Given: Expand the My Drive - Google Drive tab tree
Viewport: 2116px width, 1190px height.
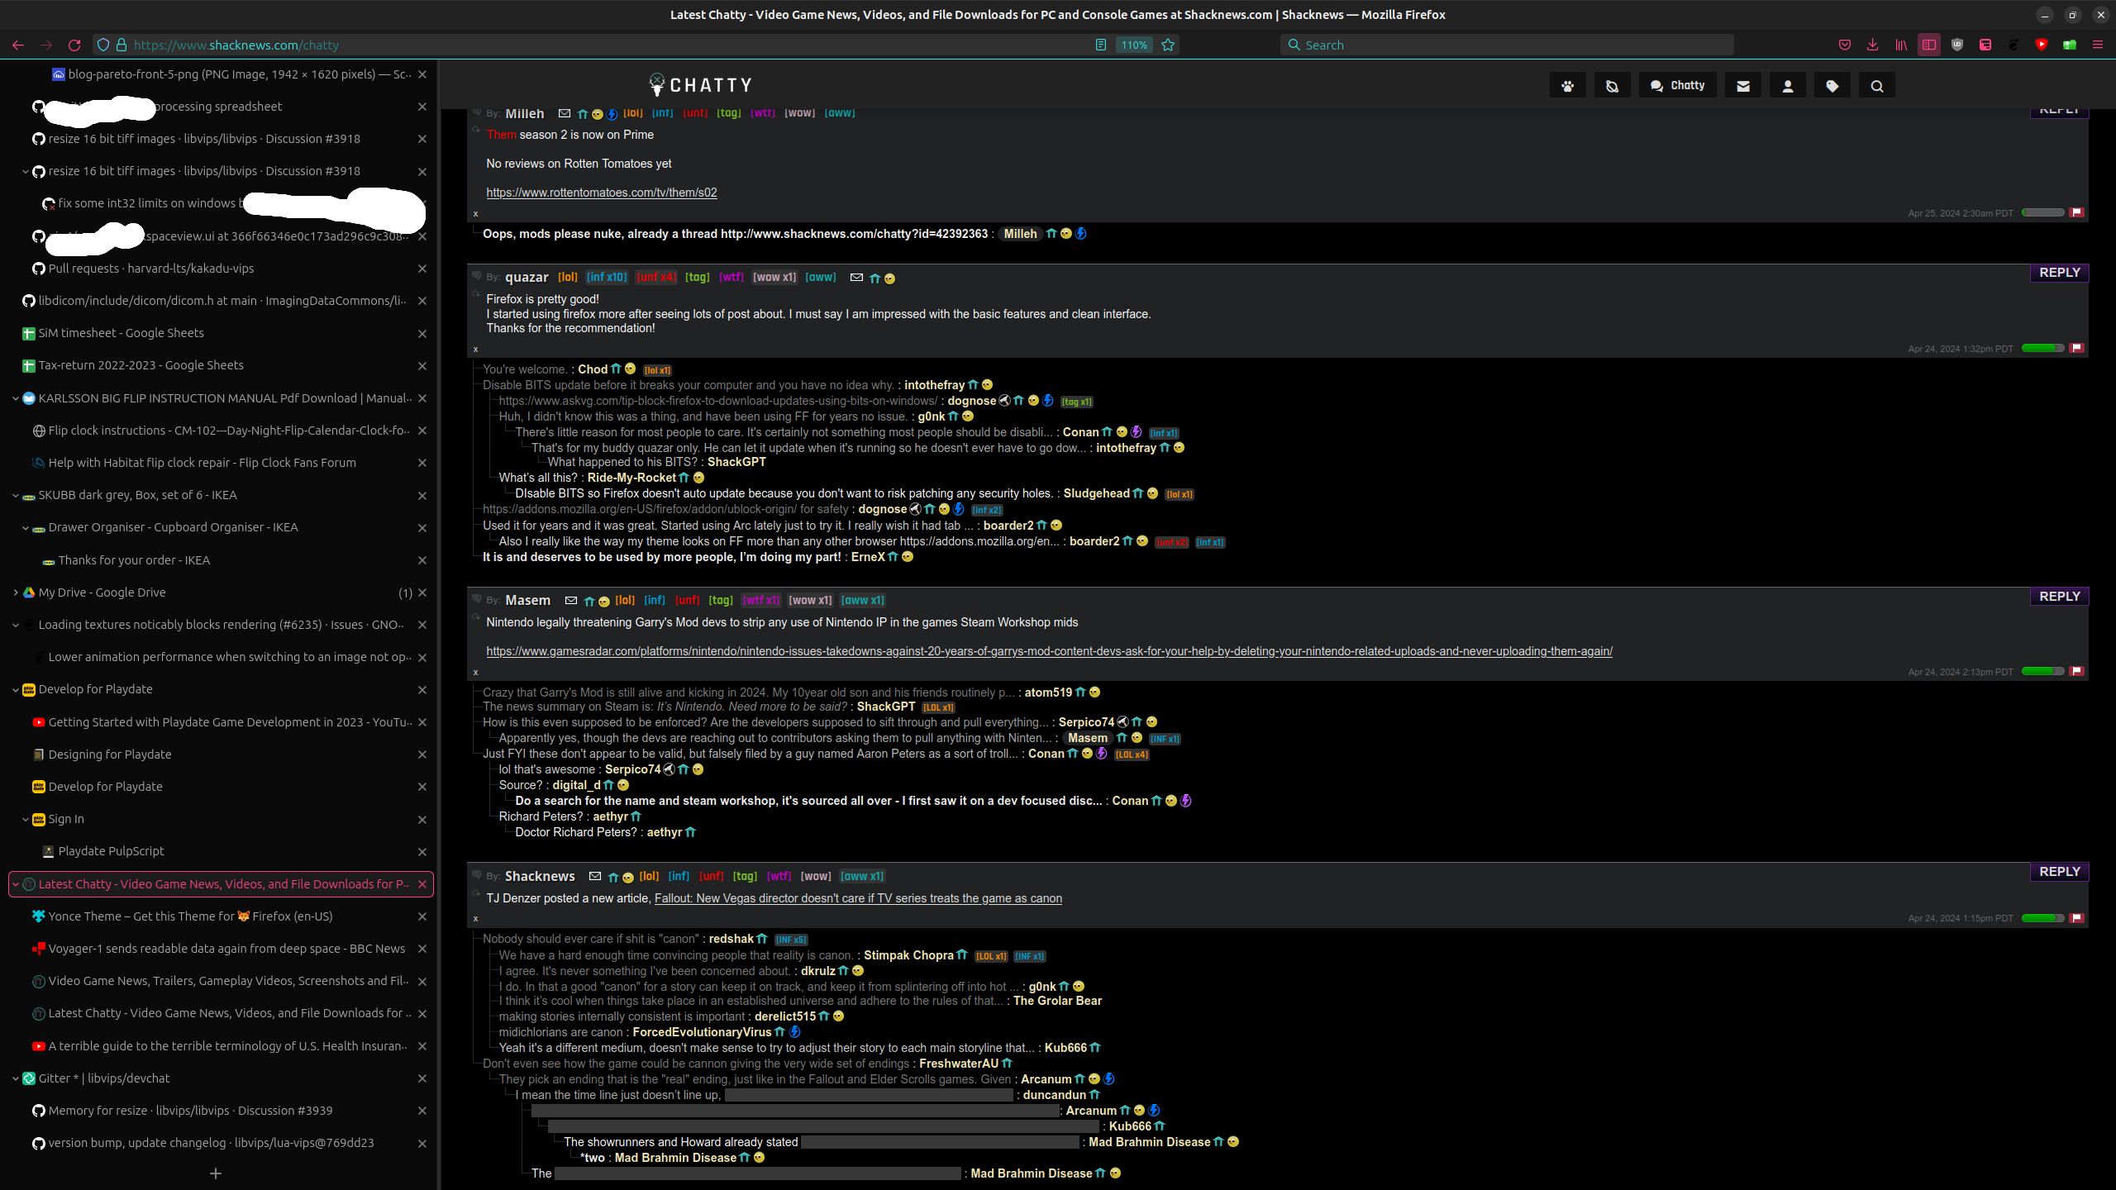Looking at the screenshot, I should click(15, 593).
